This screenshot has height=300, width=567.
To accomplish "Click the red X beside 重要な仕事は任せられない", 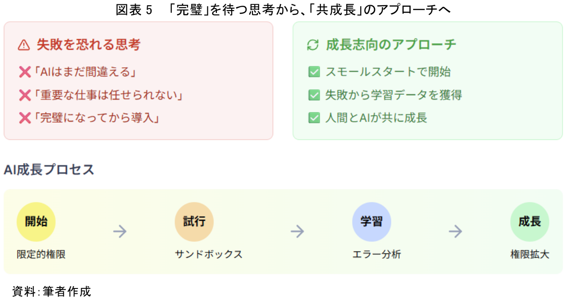I will pyautogui.click(x=25, y=95).
